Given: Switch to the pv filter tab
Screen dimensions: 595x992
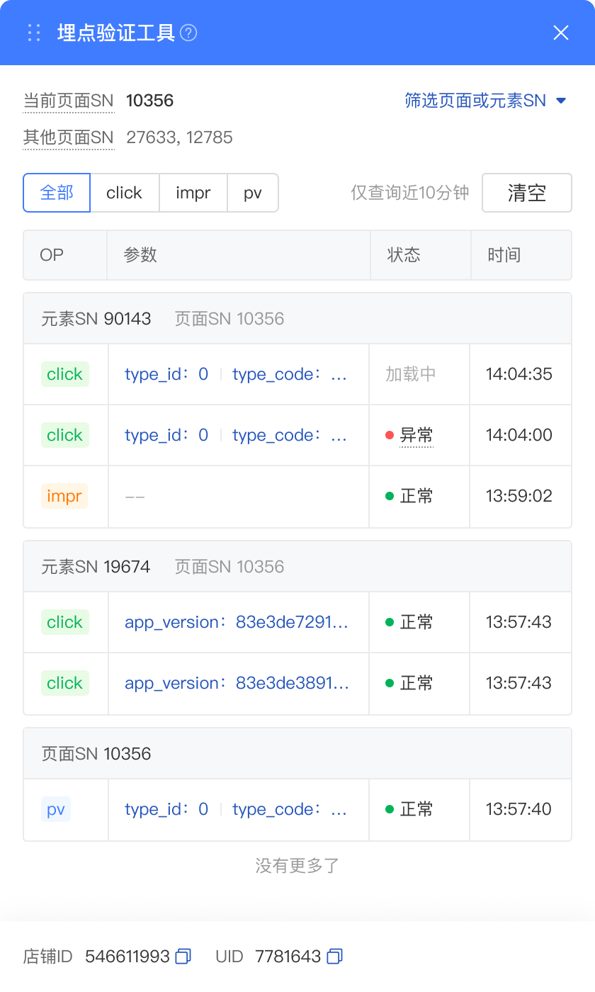Looking at the screenshot, I should [253, 193].
